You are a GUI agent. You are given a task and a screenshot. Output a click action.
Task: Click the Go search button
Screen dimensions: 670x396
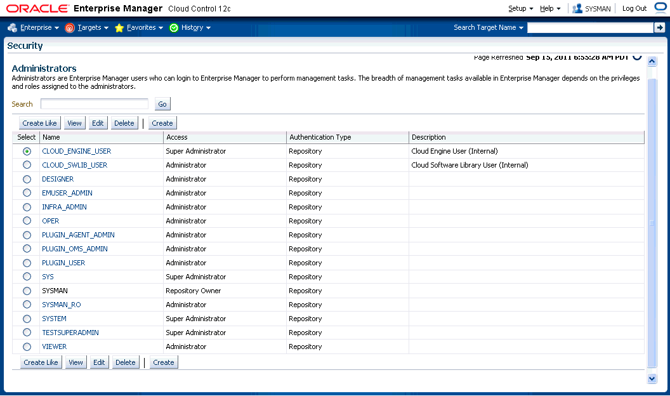point(162,104)
